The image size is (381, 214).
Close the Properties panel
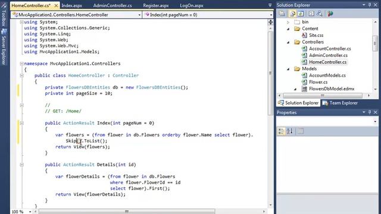point(376,112)
